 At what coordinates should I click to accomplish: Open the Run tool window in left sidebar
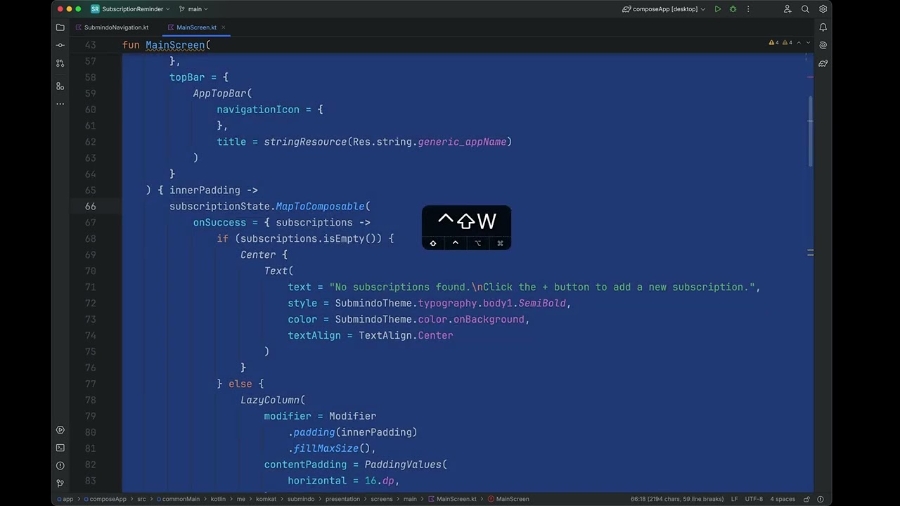click(60, 429)
